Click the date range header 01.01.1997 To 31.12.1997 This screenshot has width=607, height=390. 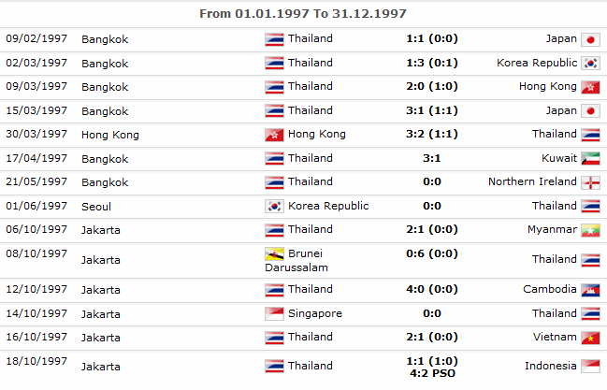point(303,13)
